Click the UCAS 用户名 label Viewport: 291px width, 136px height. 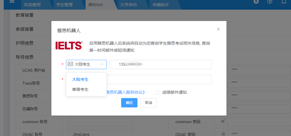click(x=34, y=71)
